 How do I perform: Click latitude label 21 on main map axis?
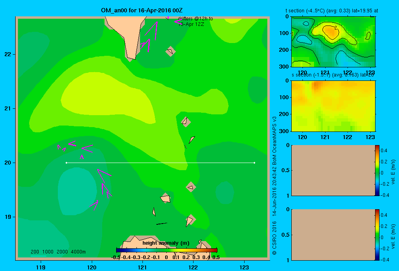click(8, 108)
